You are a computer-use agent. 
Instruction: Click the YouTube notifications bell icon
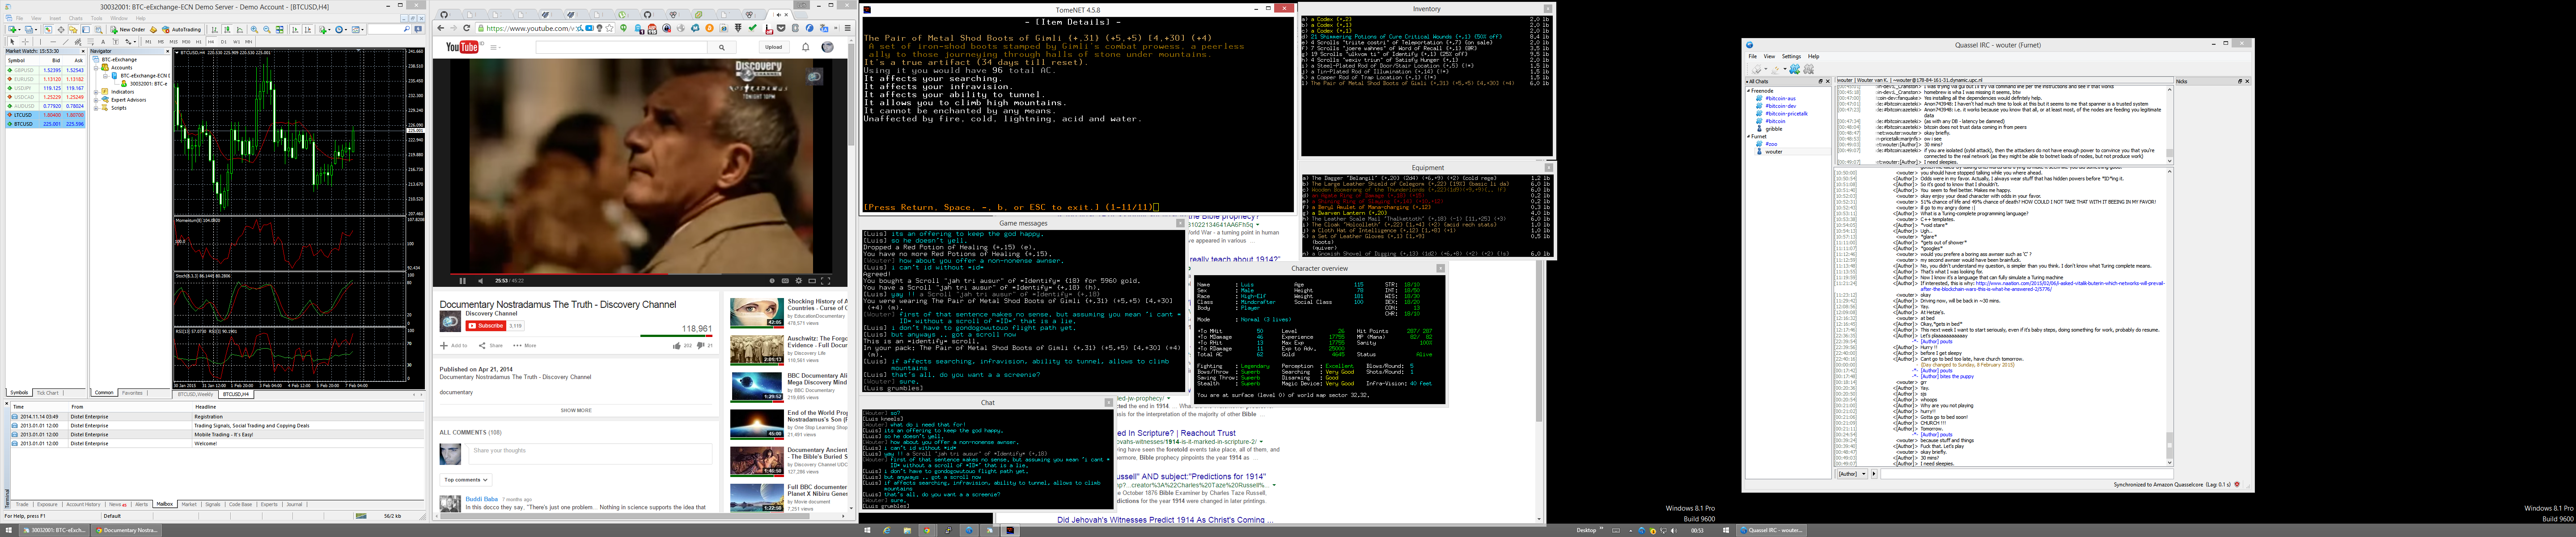[x=805, y=47]
